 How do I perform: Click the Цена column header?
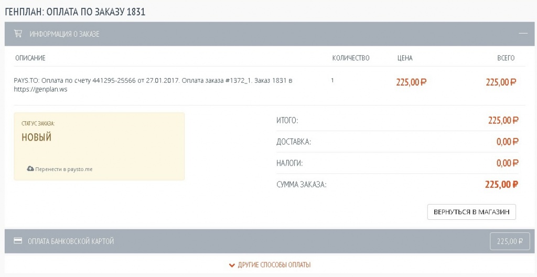405,58
